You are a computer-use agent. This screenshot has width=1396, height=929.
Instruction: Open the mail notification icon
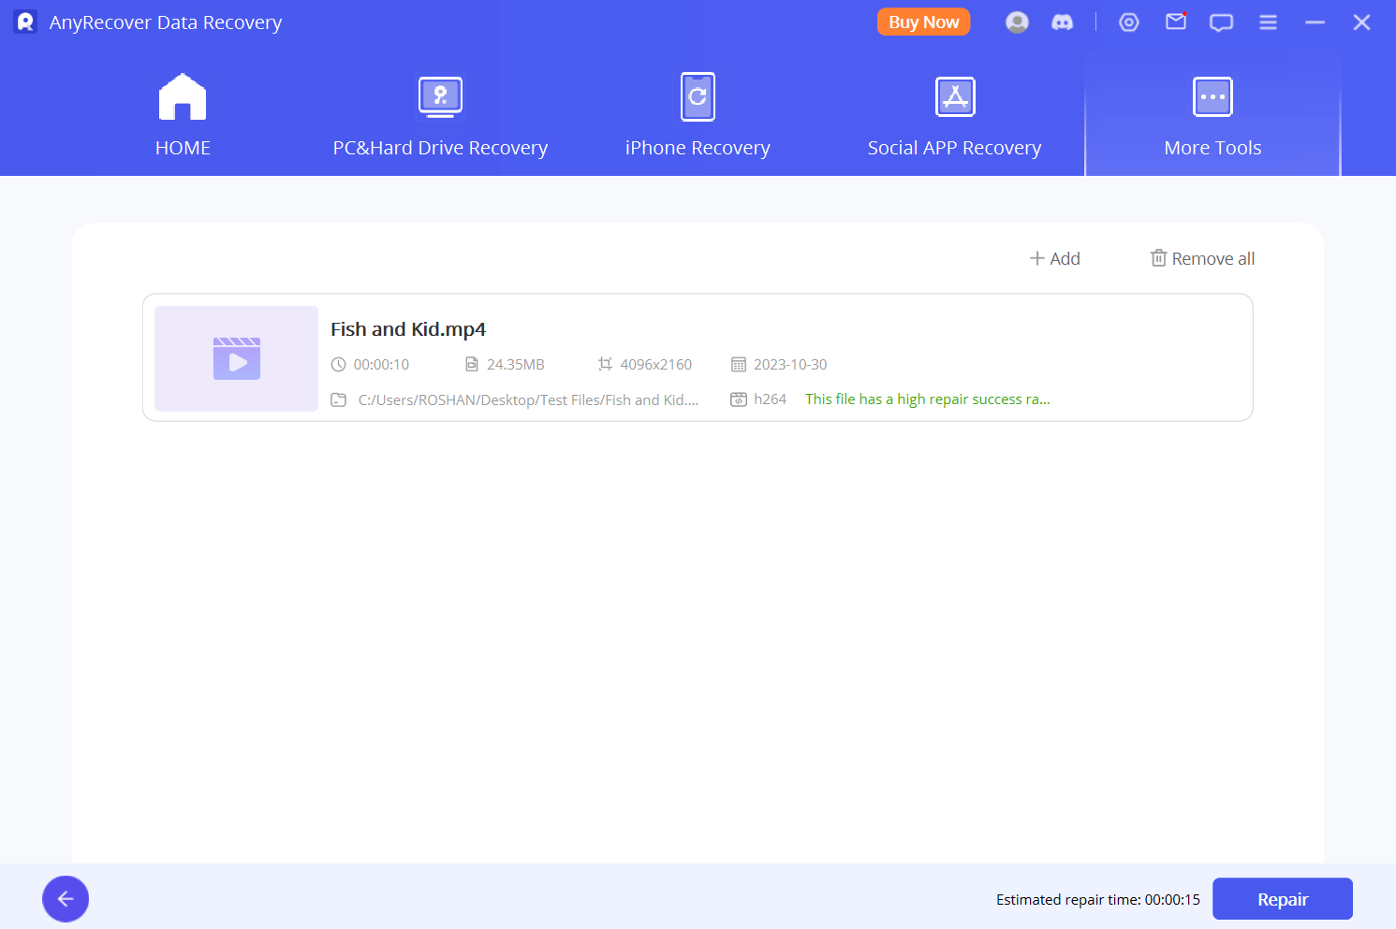[1176, 22]
